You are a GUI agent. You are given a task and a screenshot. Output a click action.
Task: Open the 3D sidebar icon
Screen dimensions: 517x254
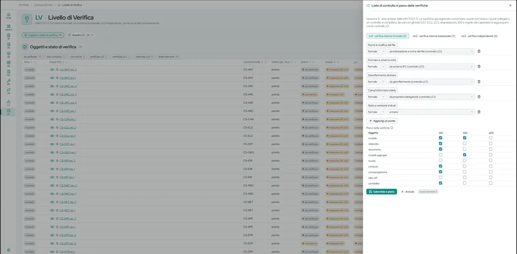[9, 54]
